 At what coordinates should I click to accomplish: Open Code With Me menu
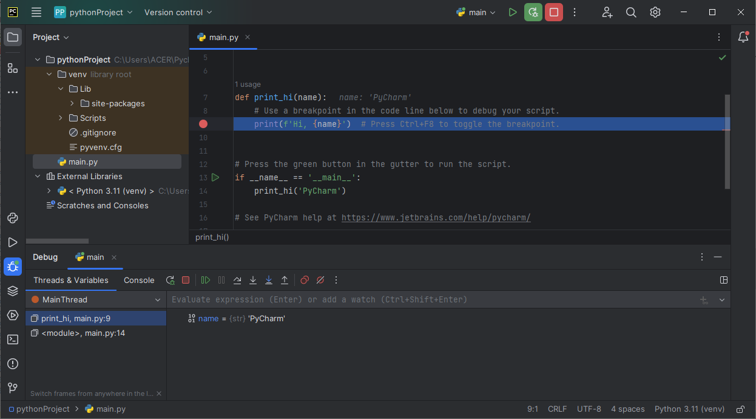click(607, 12)
